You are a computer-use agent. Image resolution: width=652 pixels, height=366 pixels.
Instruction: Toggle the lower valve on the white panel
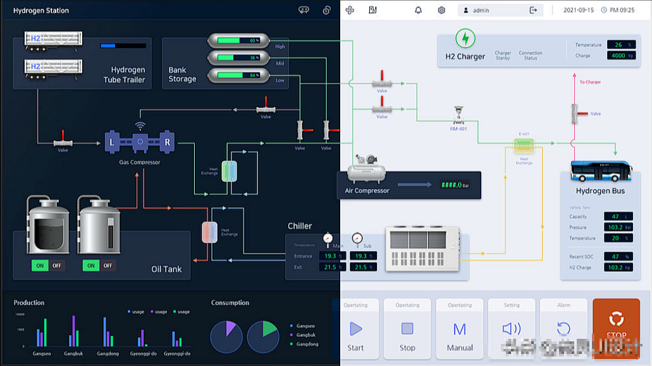tap(382, 106)
